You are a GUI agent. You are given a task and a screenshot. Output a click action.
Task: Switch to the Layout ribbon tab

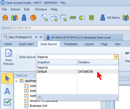point(89,44)
